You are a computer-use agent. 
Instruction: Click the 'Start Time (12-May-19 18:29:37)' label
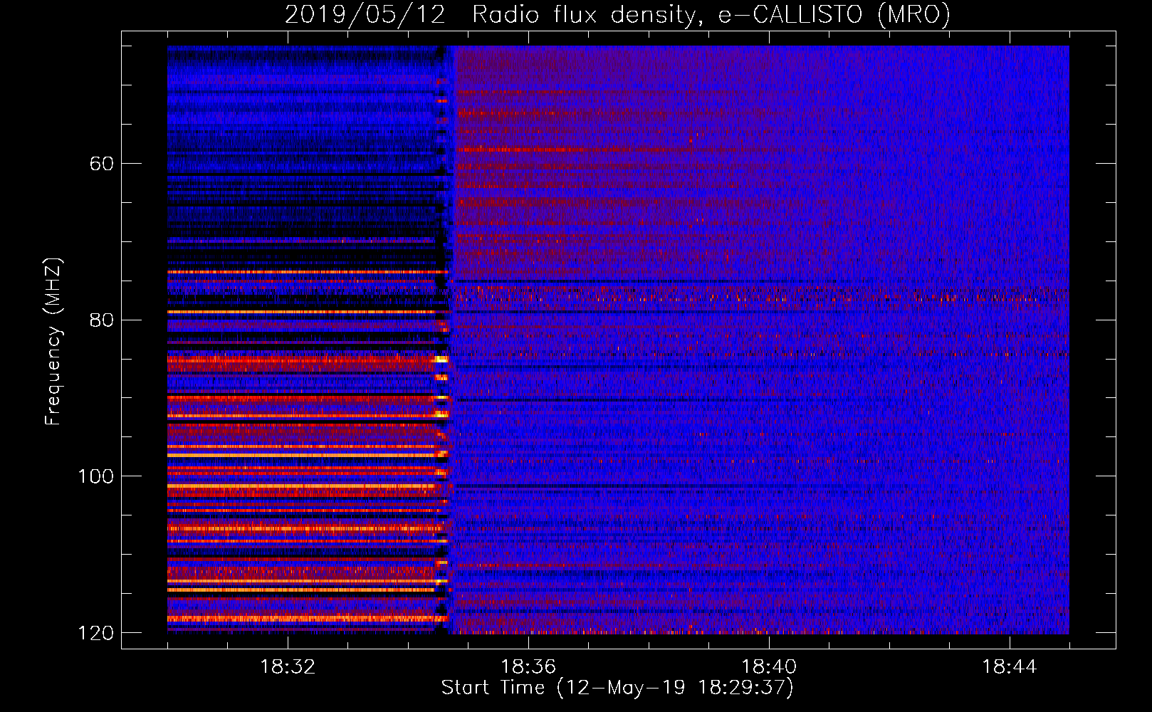coord(617,688)
